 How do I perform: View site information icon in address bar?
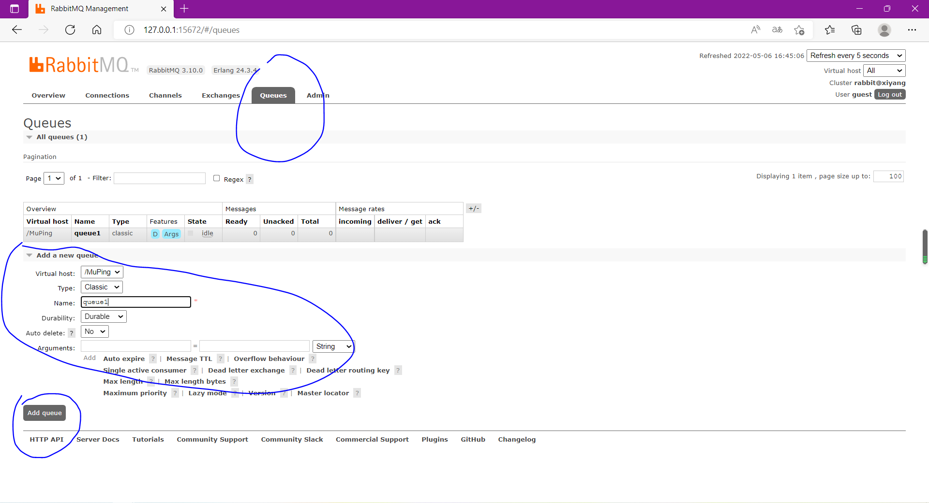click(129, 30)
